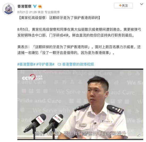
Task: Click the orange plus sign in 关注
Action: coord(120,5)
